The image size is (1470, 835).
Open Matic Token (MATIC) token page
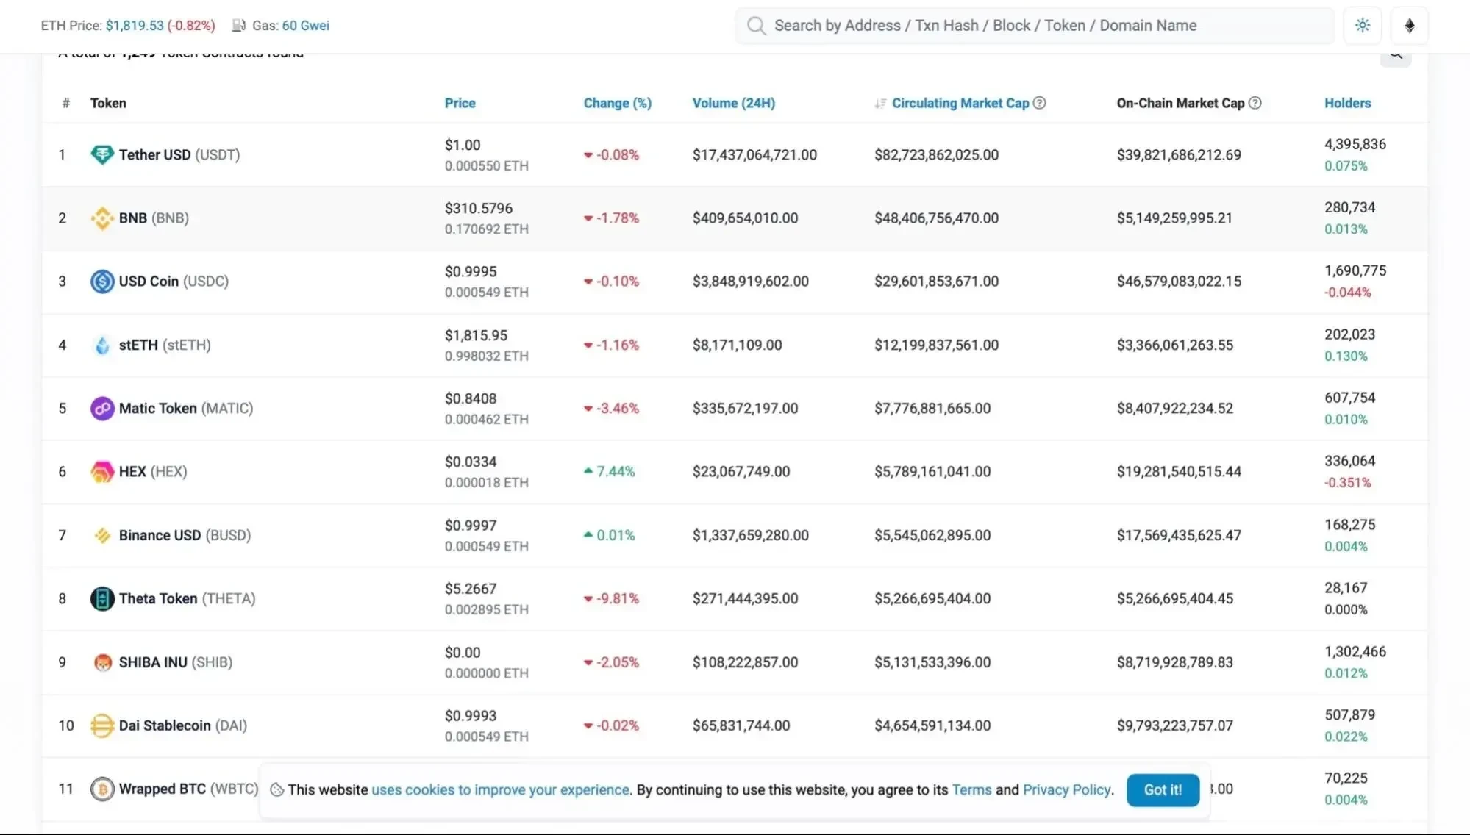click(186, 409)
